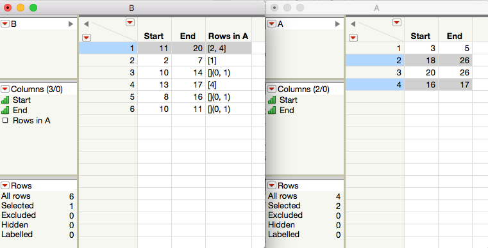Click the Rows in A column header
Image resolution: width=488 pixels, height=248 pixels.
[228, 36]
